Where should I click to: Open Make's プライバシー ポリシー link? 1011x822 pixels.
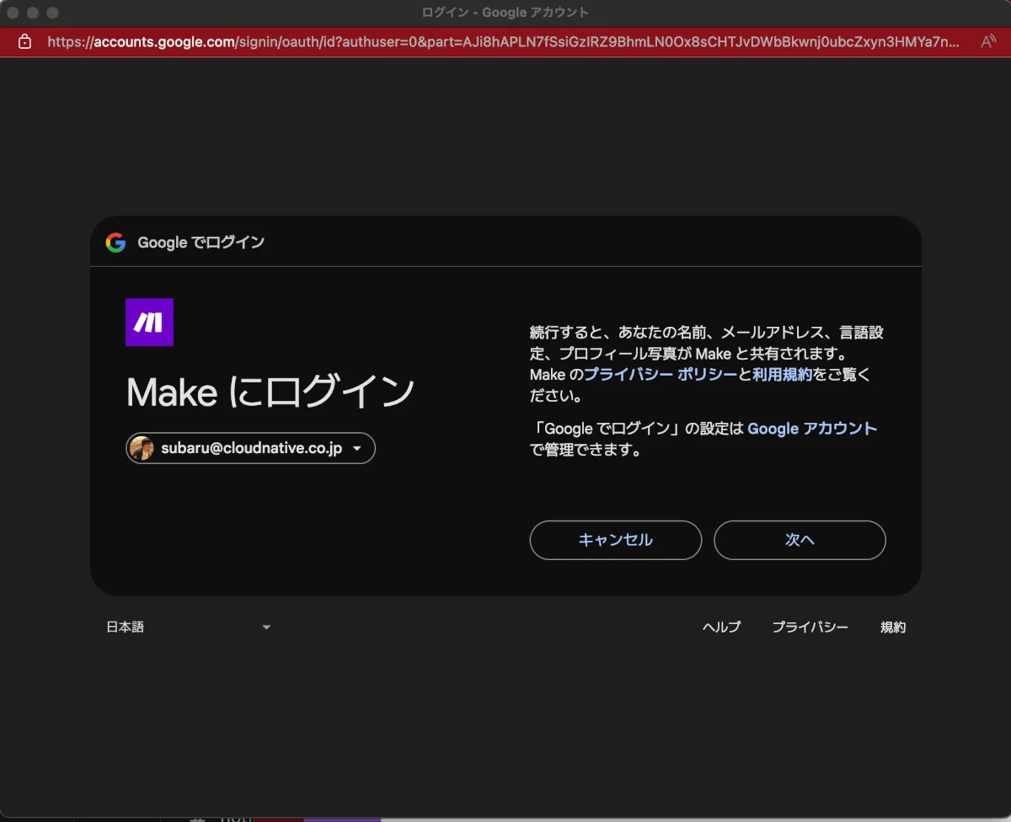coord(660,375)
